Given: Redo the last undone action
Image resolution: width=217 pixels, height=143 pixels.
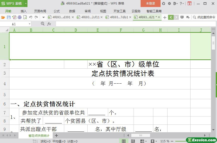Looking at the screenshot, I should [36, 17].
